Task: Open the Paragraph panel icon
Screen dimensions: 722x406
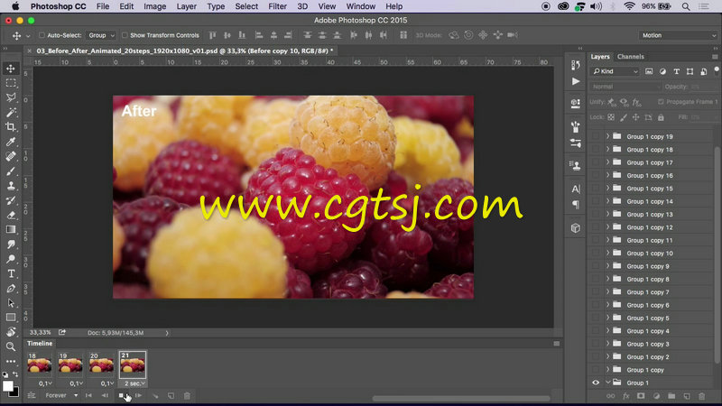Action: [576, 205]
